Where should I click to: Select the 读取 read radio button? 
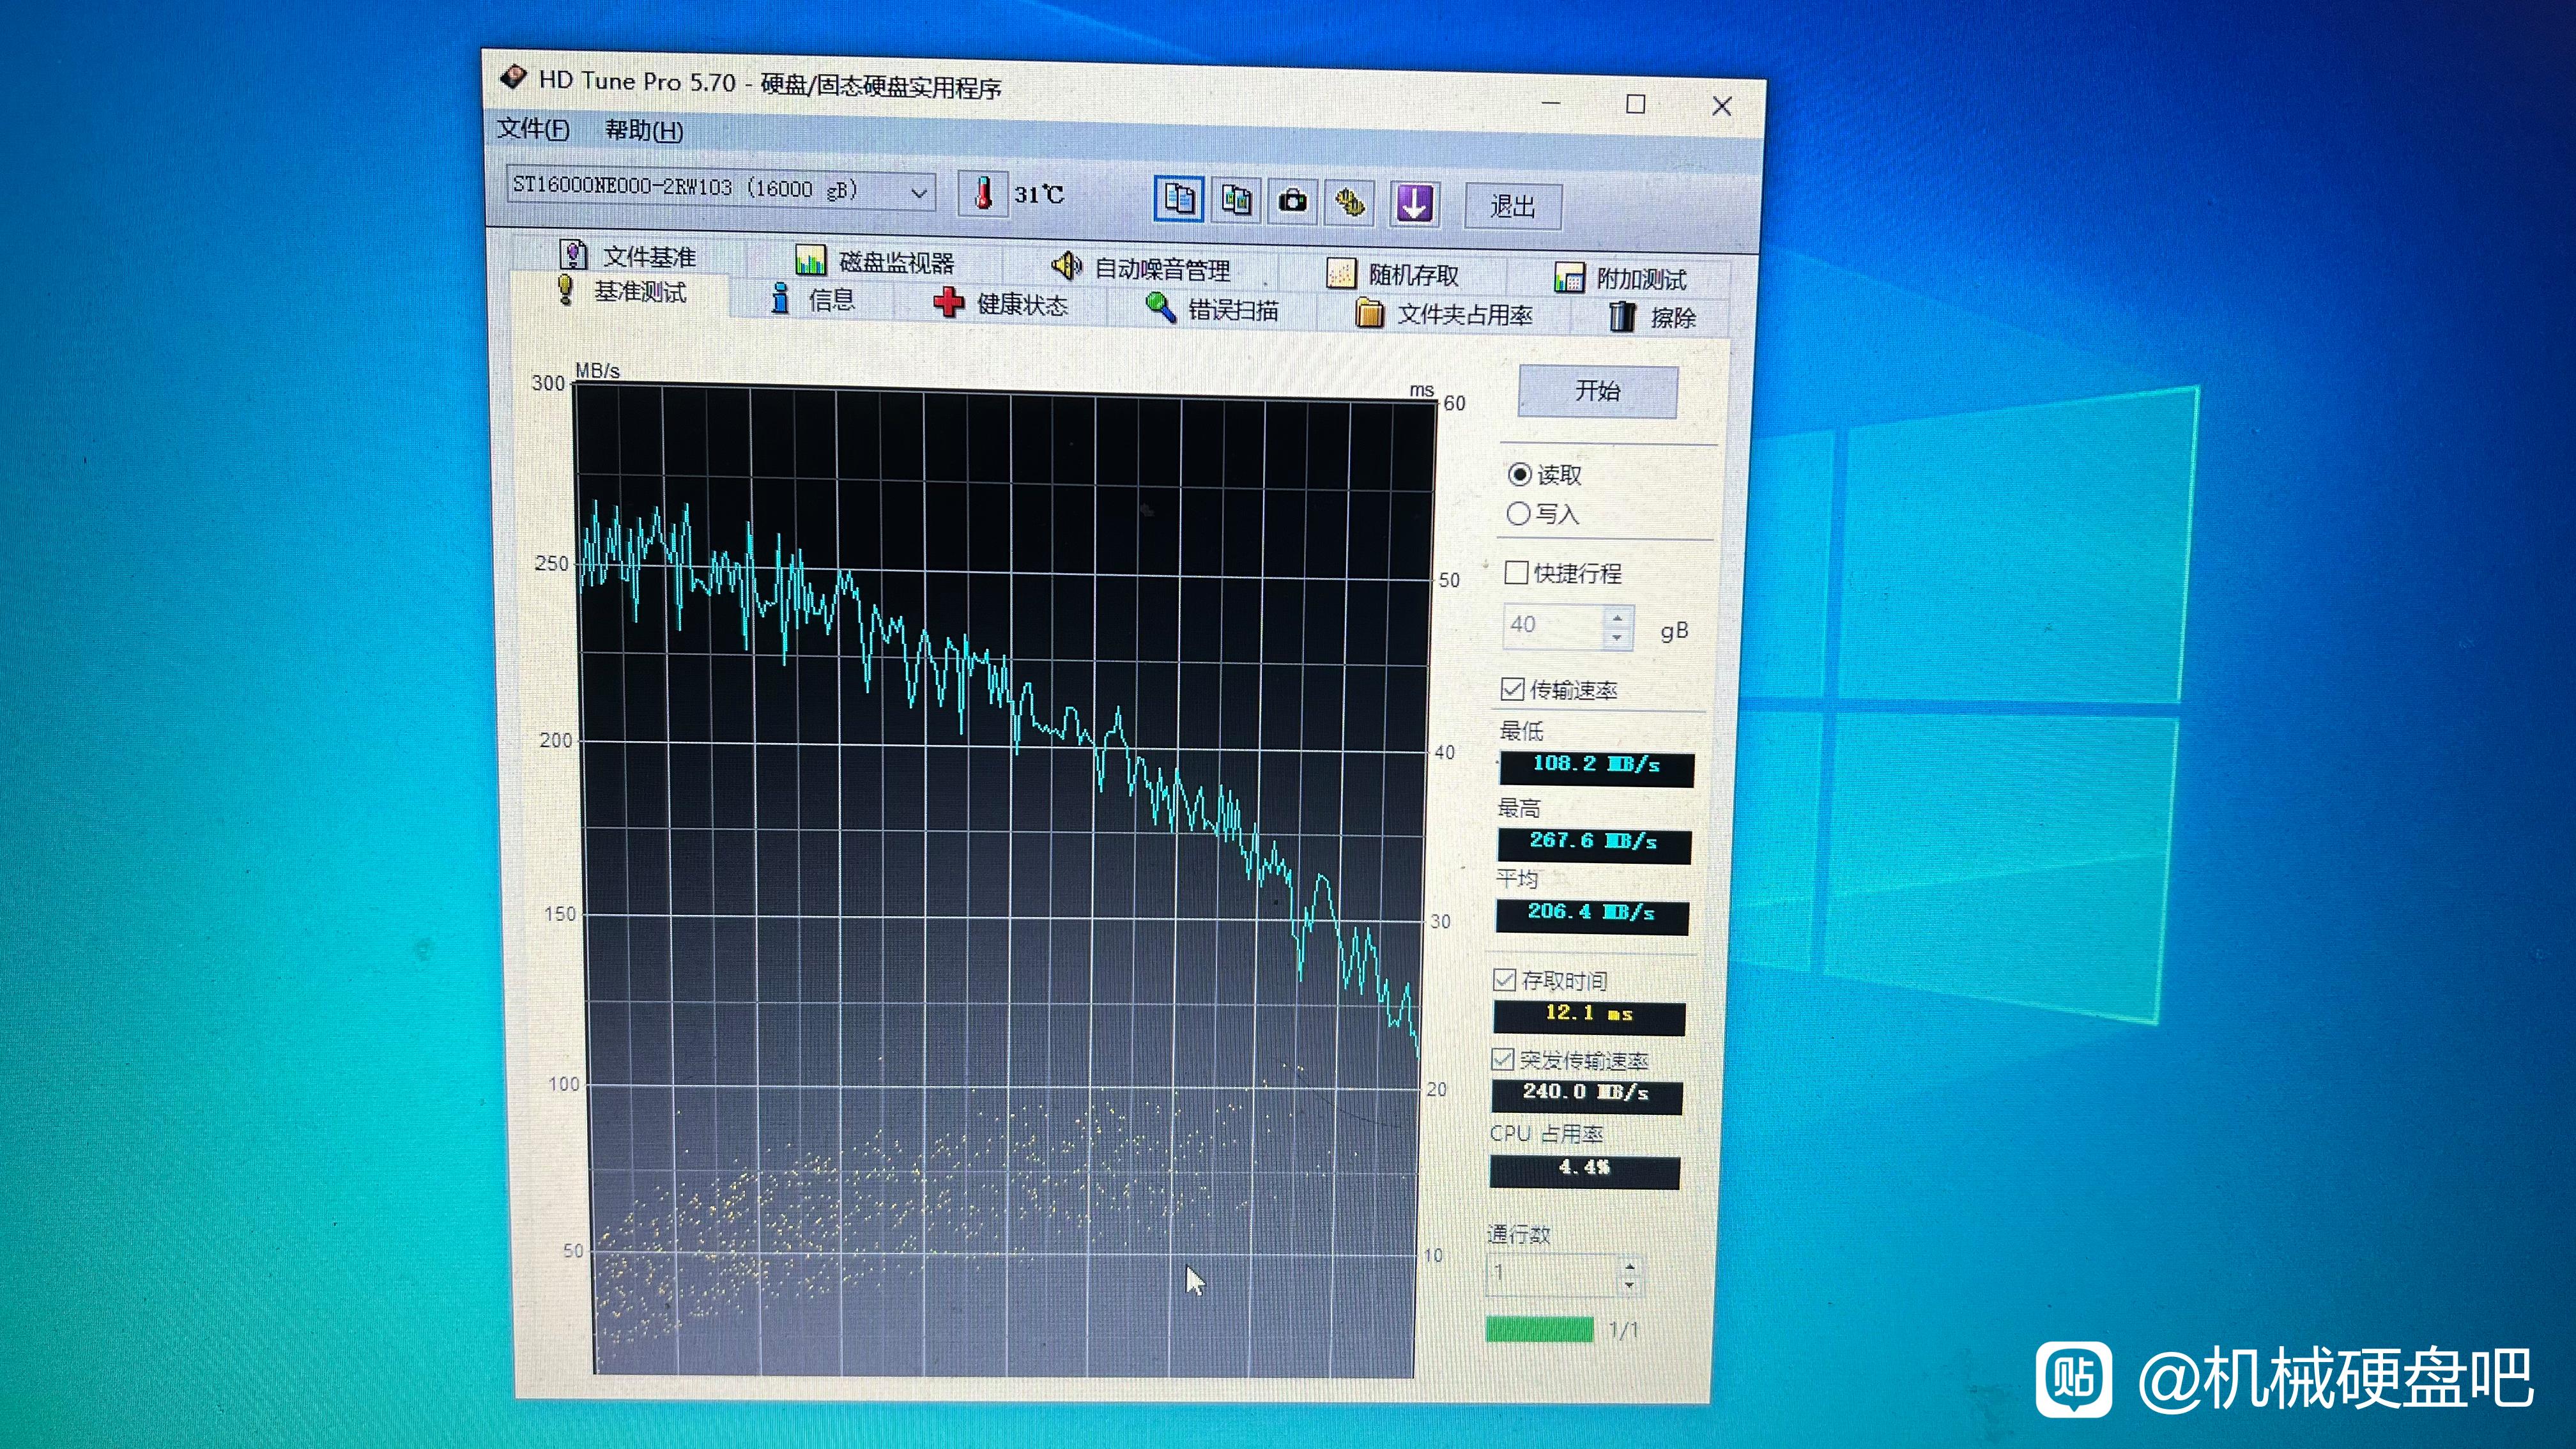(x=1519, y=474)
